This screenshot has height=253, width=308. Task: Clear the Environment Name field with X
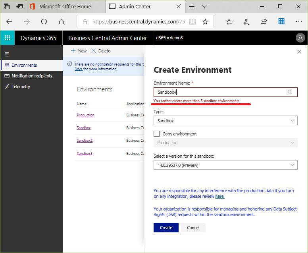click(289, 92)
